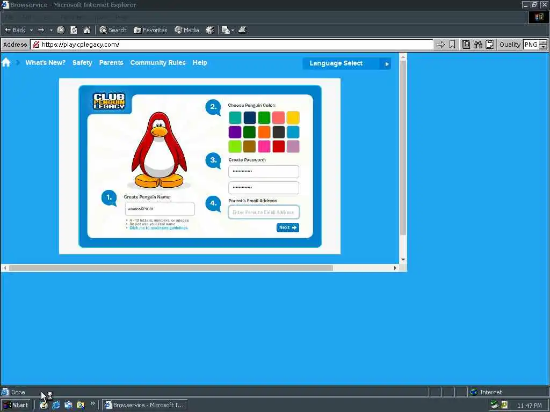Stop page loading with the Stop icon
550x412 pixels.
pyautogui.click(x=61, y=30)
